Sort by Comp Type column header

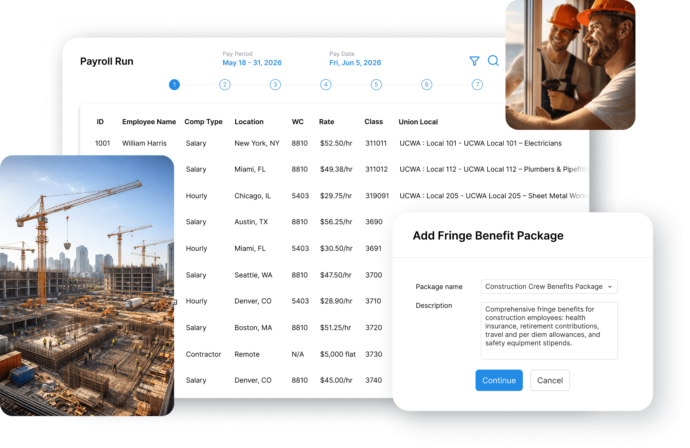pyautogui.click(x=204, y=122)
